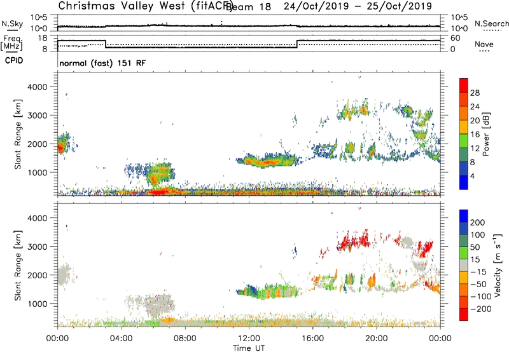Pick the red bottom segment of velocity colorbar
The height and width of the screenshot is (352, 509).
click(x=464, y=315)
